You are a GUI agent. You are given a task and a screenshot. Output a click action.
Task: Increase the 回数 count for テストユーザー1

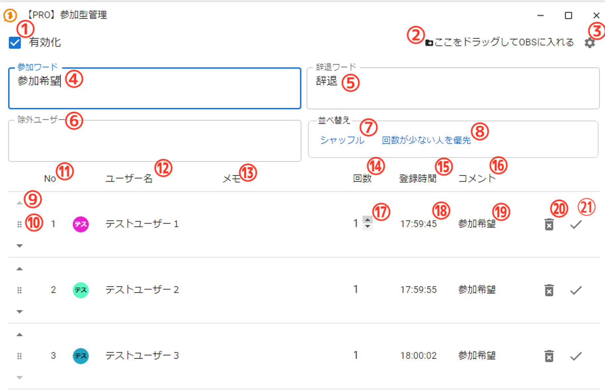coord(368,220)
